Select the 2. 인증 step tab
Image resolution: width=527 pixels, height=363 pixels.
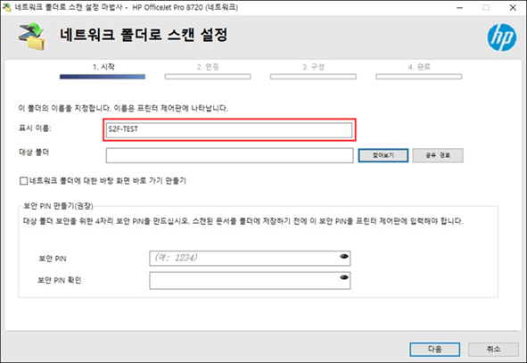(208, 67)
